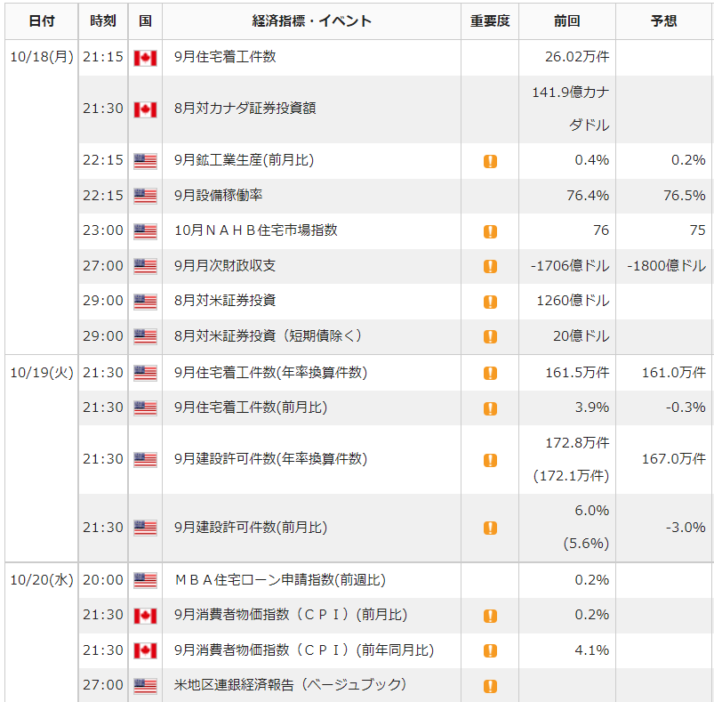Click Canada flag in 8月対カナダ証券投資額 row

click(x=145, y=109)
